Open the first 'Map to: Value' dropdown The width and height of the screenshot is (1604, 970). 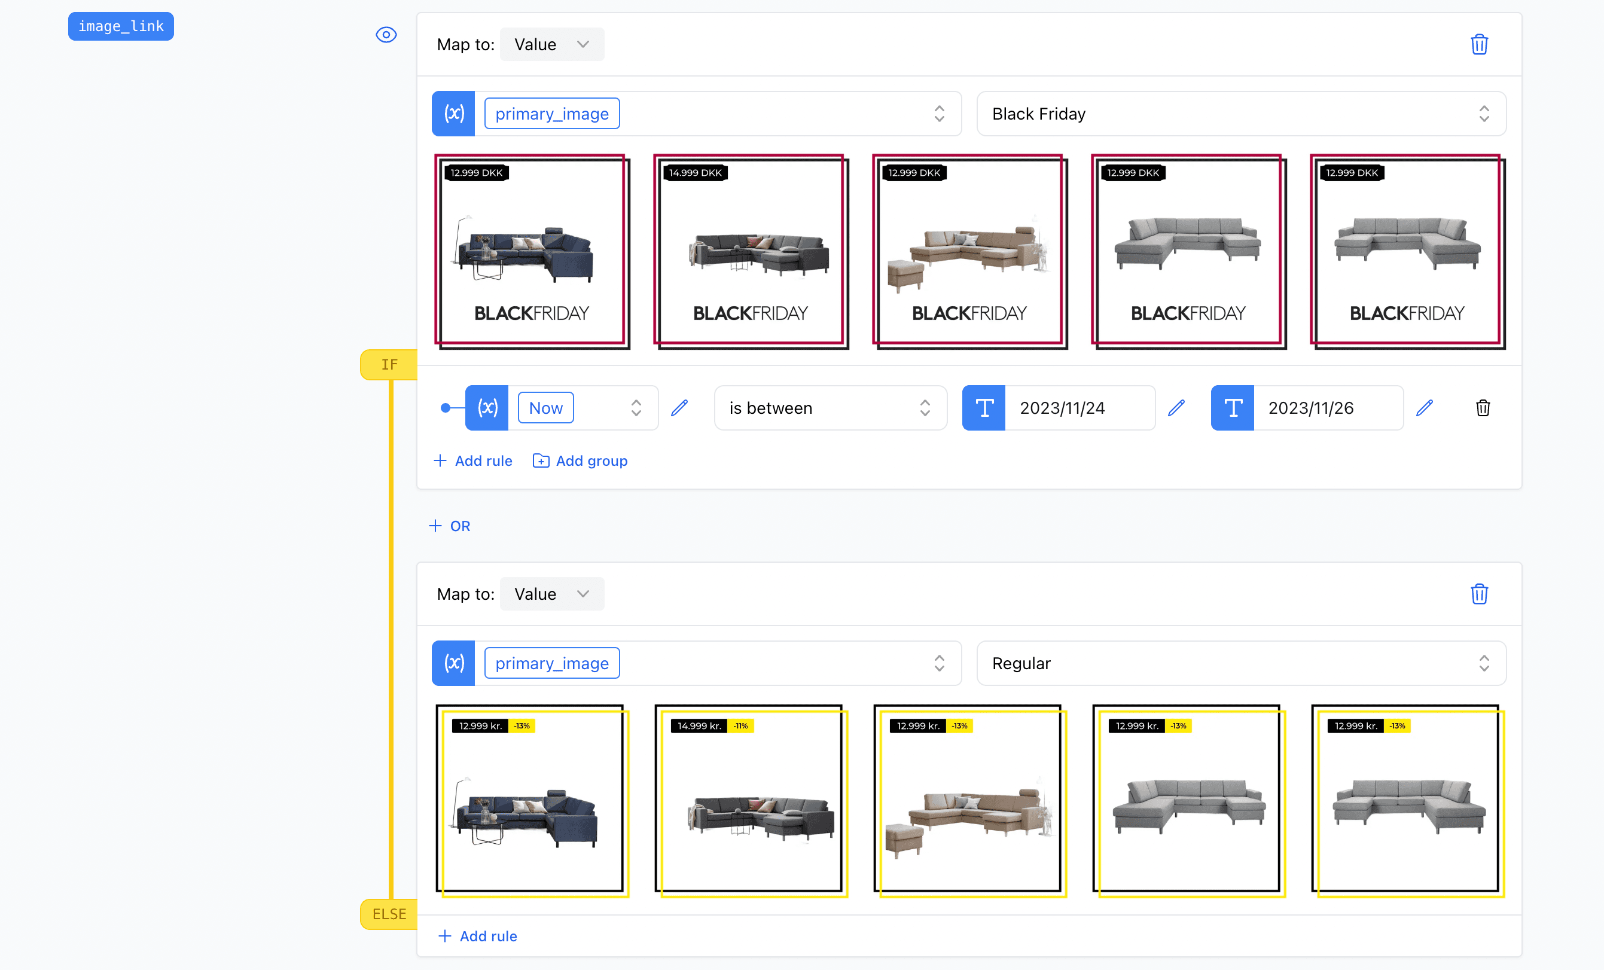551,44
